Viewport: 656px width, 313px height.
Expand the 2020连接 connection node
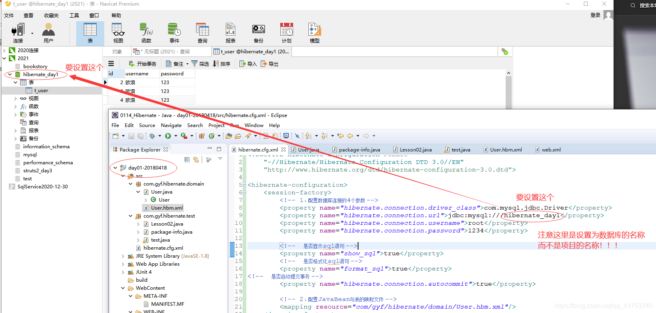pos(4,50)
